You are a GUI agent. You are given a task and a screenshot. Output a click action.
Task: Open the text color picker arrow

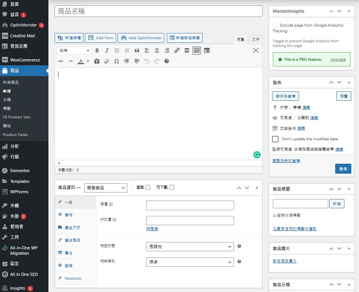pos(88,61)
